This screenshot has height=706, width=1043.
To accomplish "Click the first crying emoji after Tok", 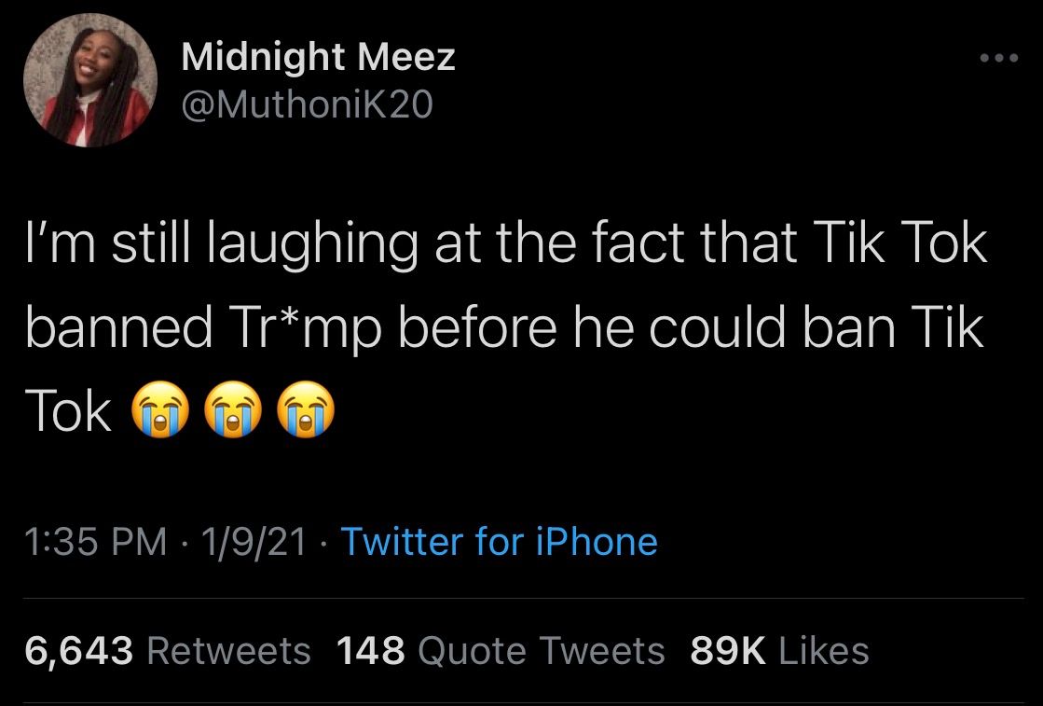I will pos(160,411).
